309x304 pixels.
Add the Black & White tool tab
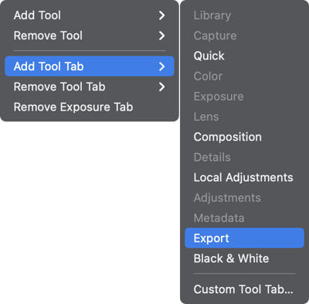(x=244, y=258)
